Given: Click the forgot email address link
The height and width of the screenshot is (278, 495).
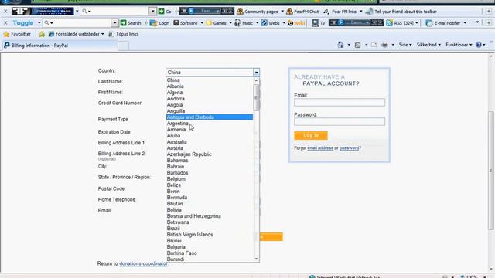Looking at the screenshot, I should click(320, 148).
